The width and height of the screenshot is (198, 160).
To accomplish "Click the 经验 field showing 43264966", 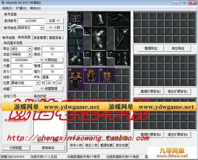I will pyautogui.click(x=22, y=60).
